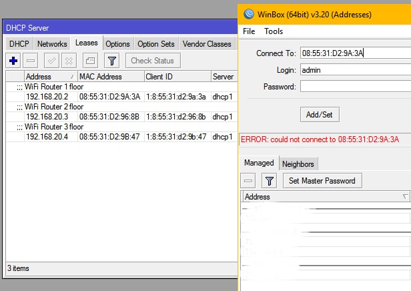Open the Options tab

(x=117, y=44)
